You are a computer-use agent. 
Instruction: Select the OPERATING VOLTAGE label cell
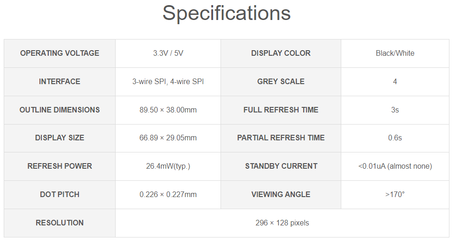click(60, 53)
